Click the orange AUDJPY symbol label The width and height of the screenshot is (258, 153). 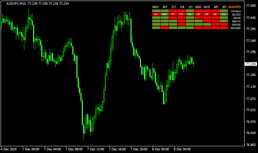tap(235, 7)
